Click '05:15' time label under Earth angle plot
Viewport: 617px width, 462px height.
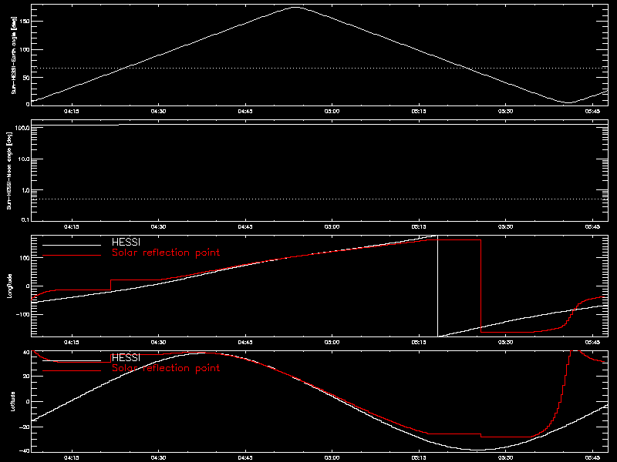coord(419,112)
